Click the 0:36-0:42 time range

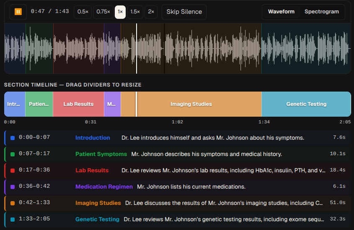pyautogui.click(x=34, y=186)
